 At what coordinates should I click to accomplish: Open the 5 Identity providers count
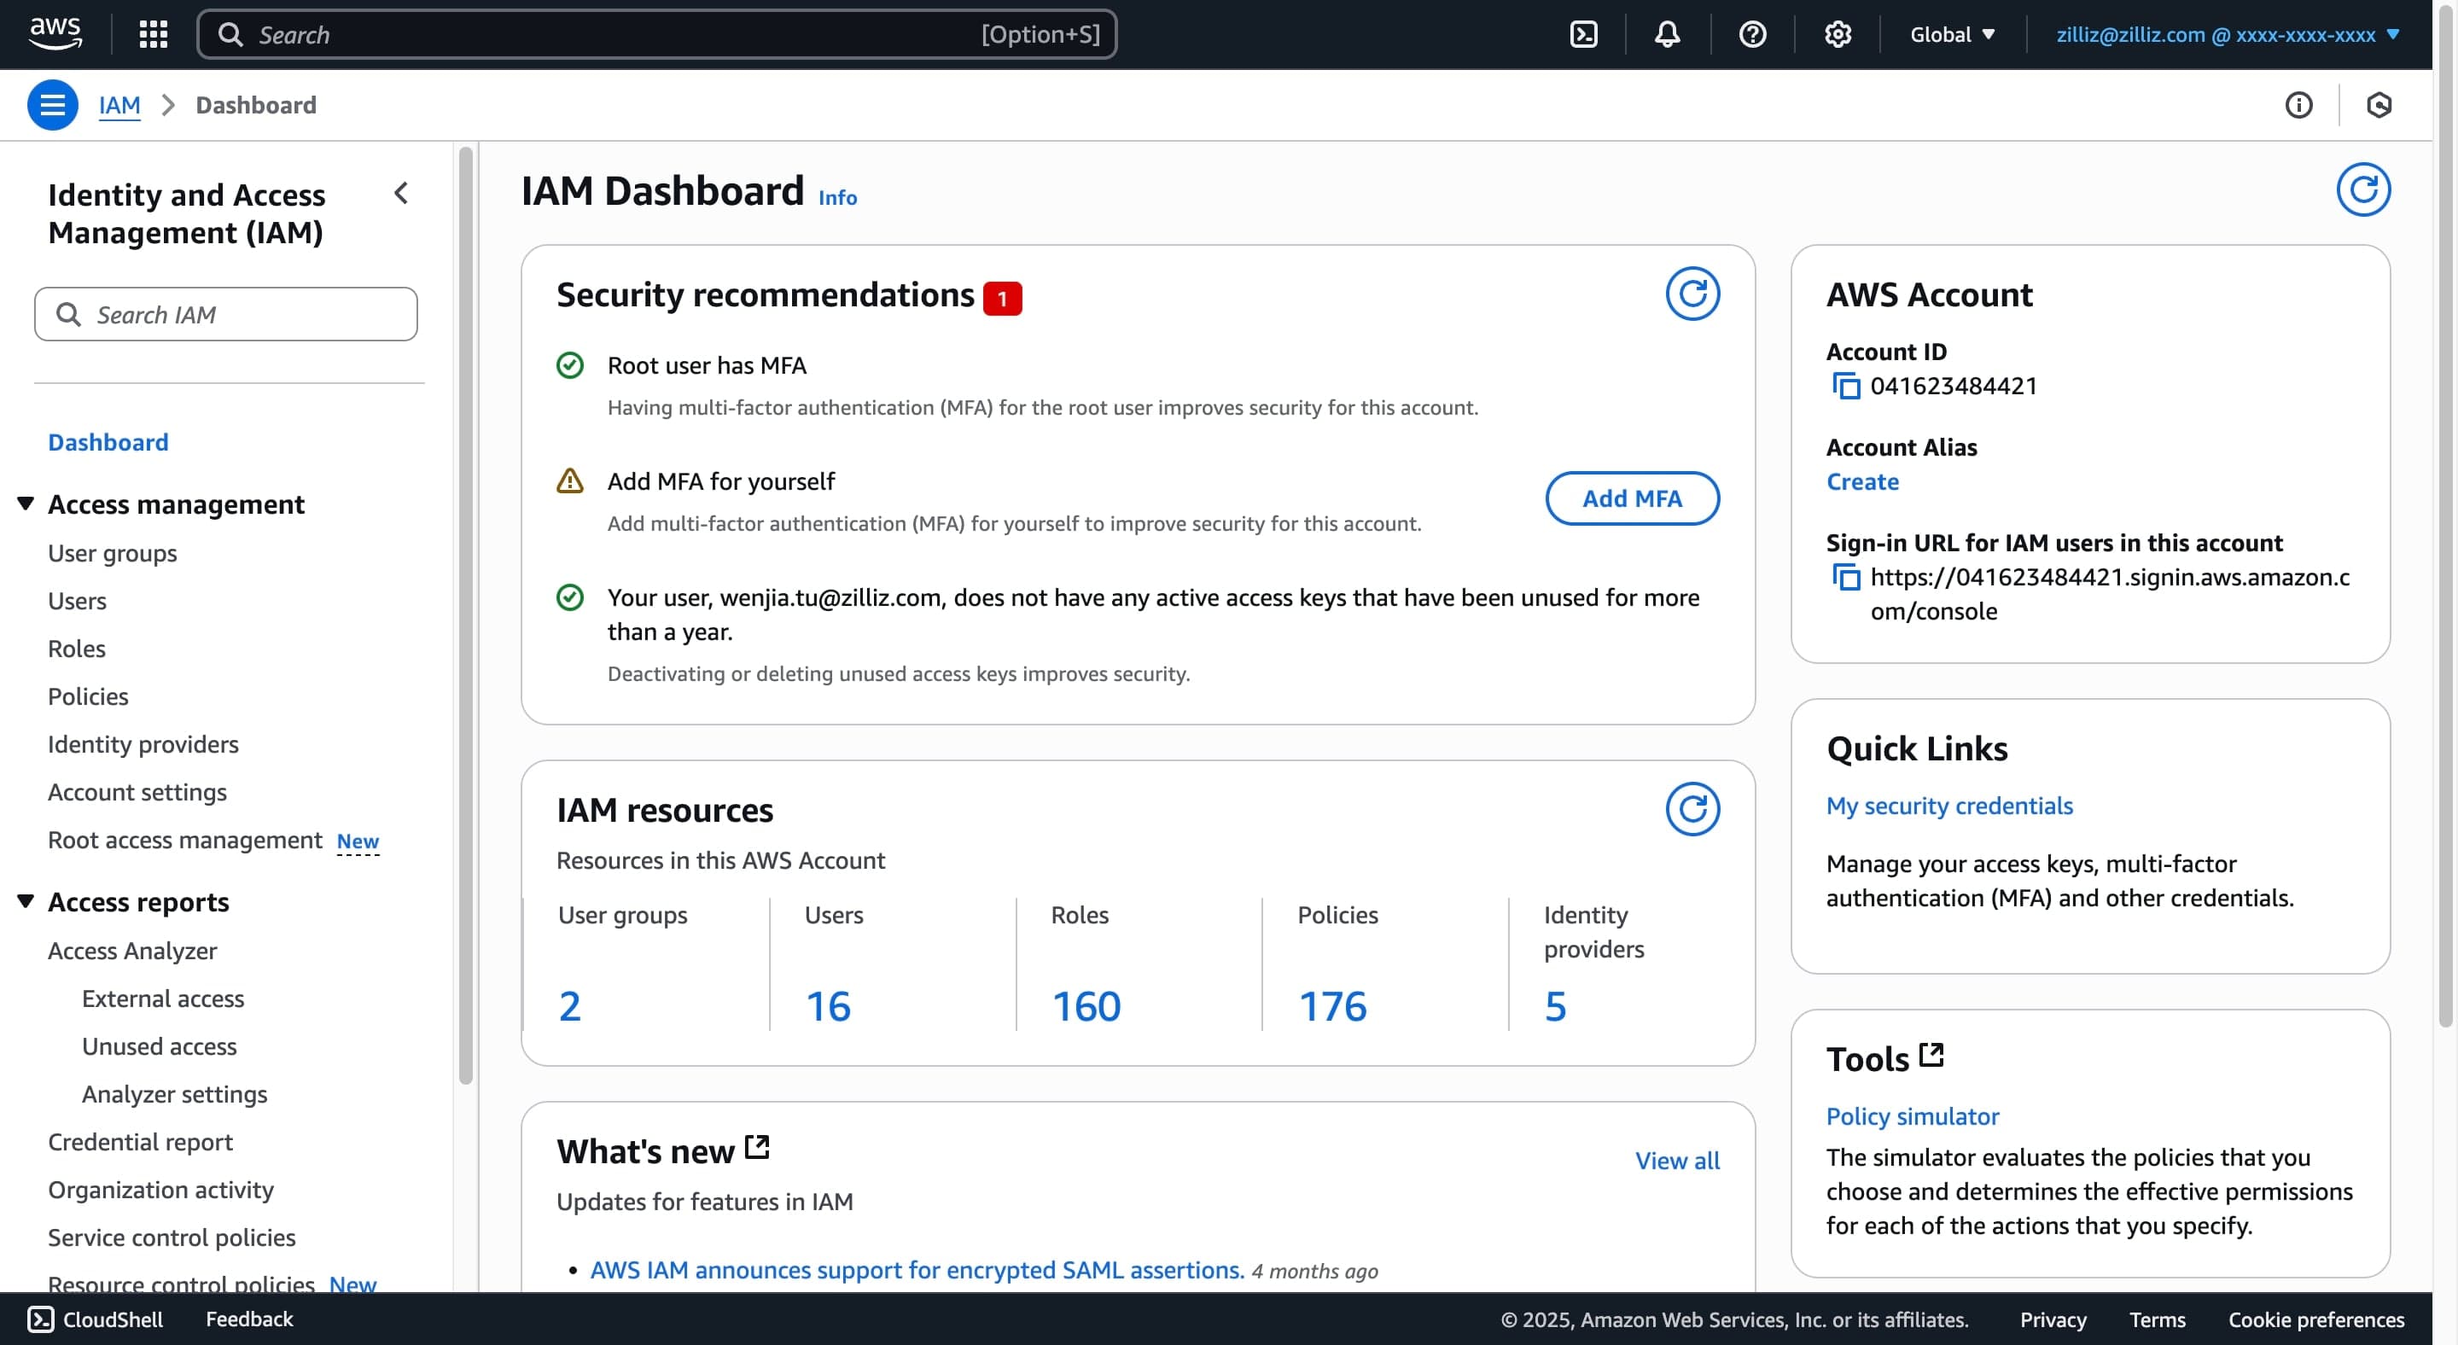click(1555, 1006)
